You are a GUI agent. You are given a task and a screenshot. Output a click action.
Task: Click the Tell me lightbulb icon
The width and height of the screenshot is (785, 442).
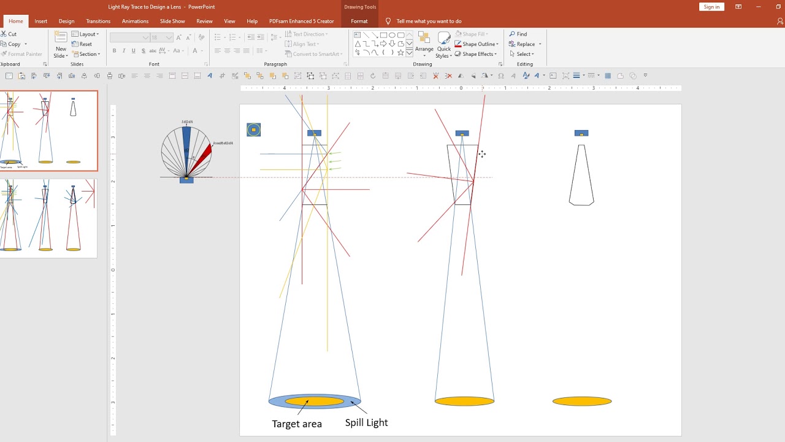388,21
